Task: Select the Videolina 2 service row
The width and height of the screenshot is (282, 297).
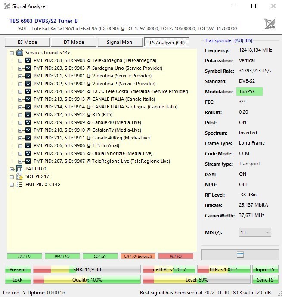Action: coord(94,84)
